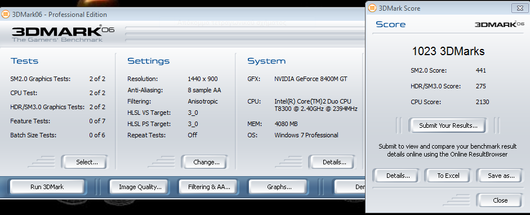
Task: Click the System section heading
Action: (266, 61)
